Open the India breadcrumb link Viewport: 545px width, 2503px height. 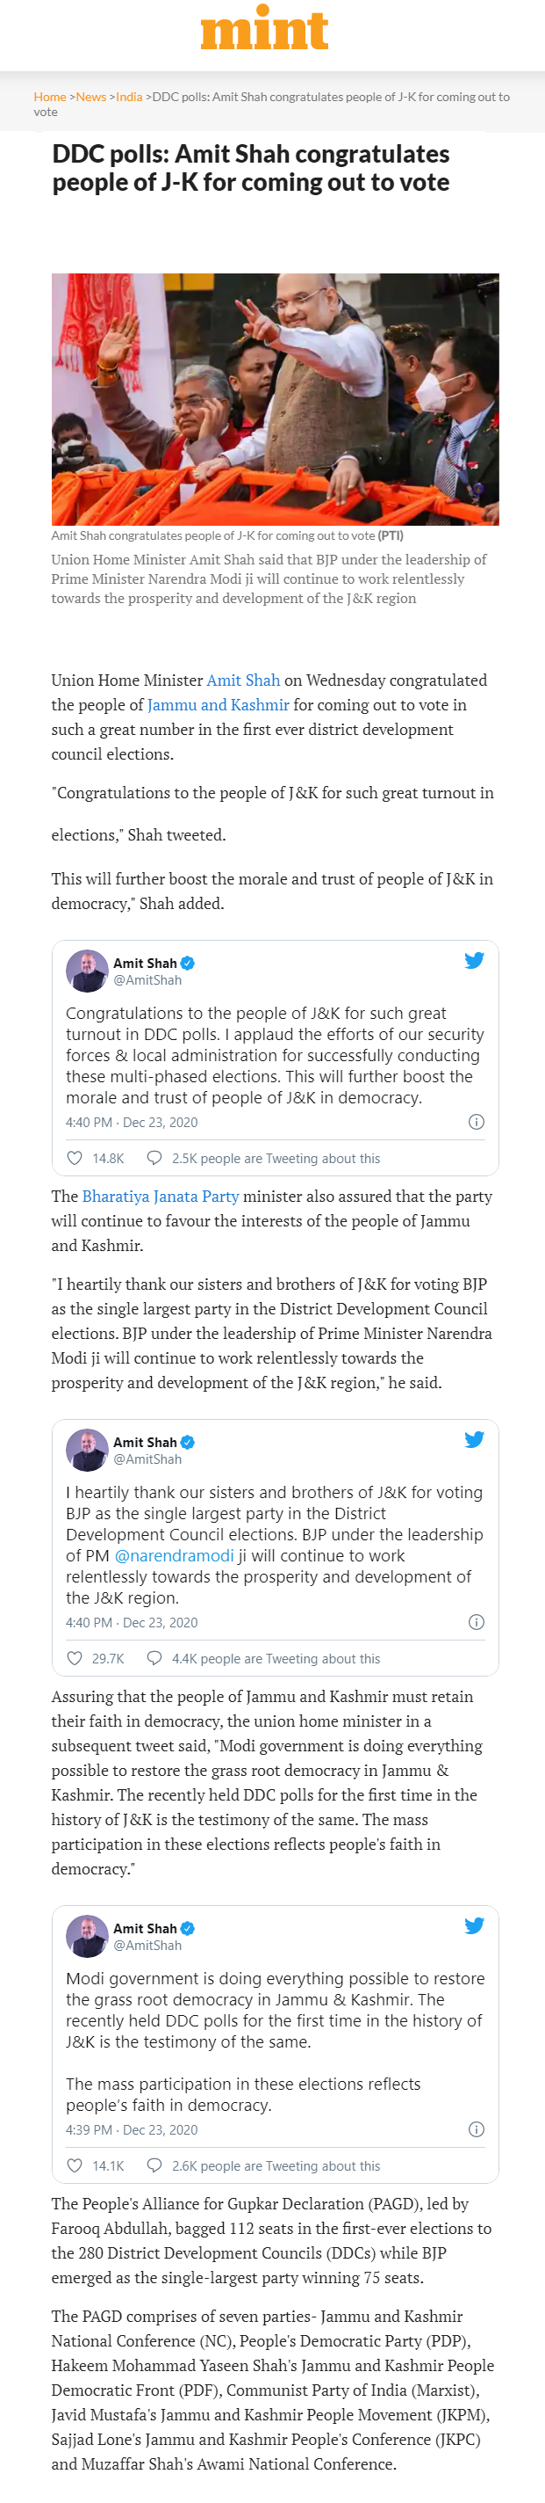129,98
